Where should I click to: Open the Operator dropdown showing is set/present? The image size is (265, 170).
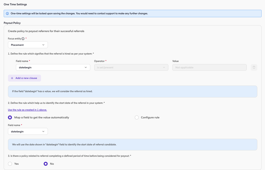click(131, 67)
